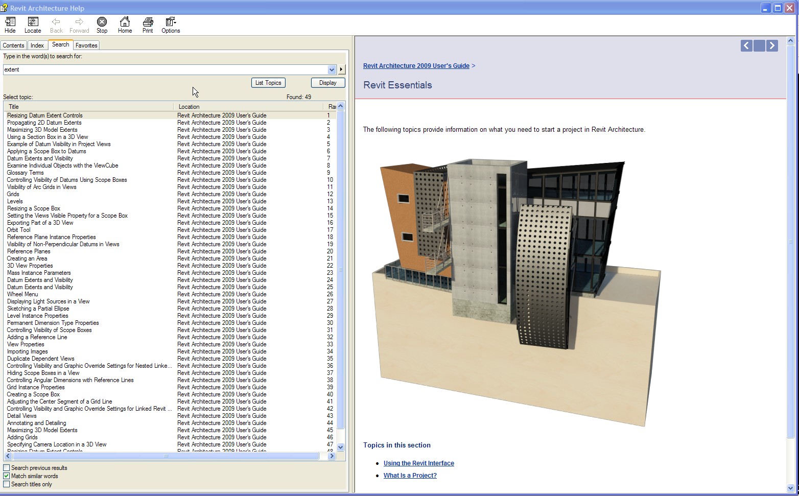This screenshot has height=496, width=799.
Task: Select 'Example of Datum Visibility in Project Views'
Action: click(x=171, y=144)
